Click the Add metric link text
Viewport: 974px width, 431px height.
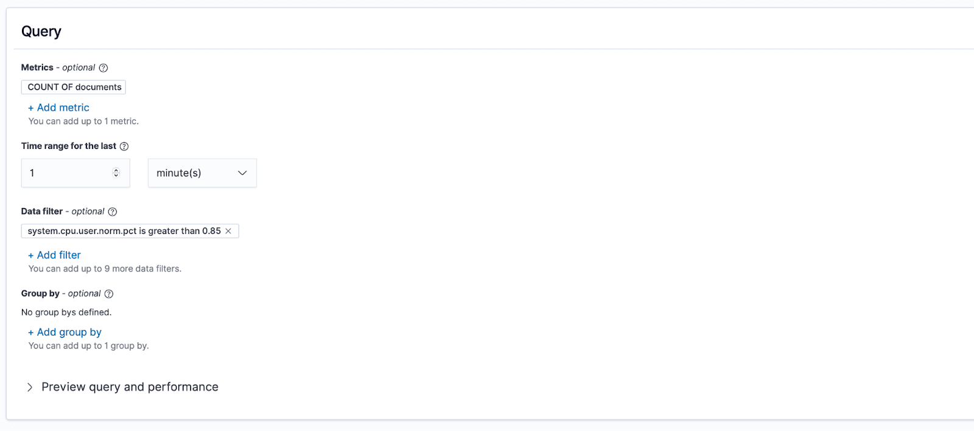point(63,108)
